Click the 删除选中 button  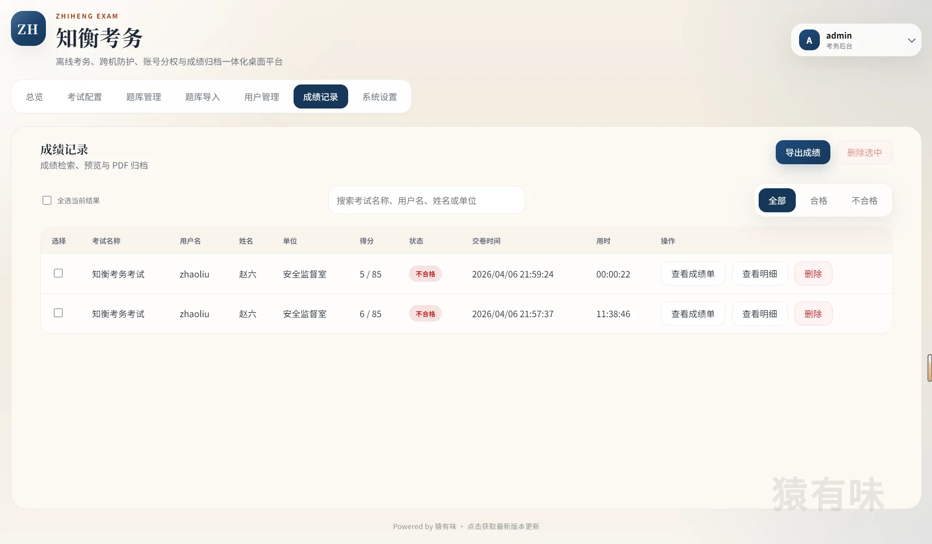[864, 152]
